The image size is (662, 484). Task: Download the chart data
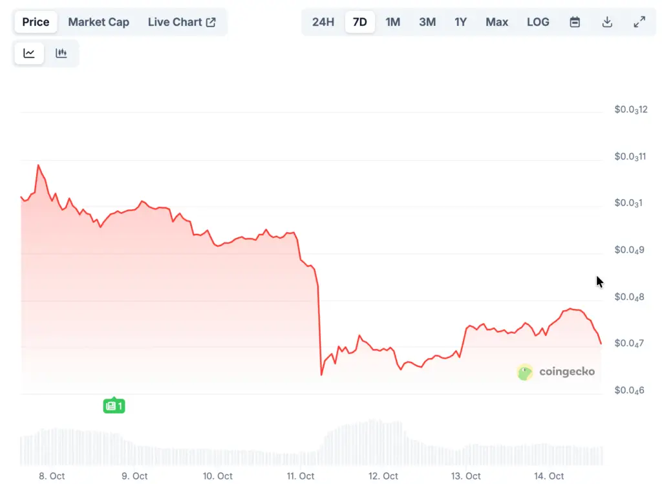click(x=607, y=22)
